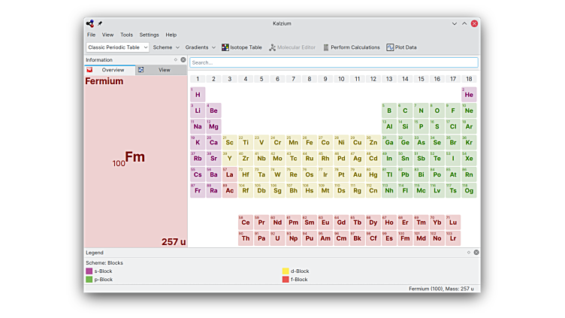
Task: Open the Plot Data tool
Action: point(401,47)
